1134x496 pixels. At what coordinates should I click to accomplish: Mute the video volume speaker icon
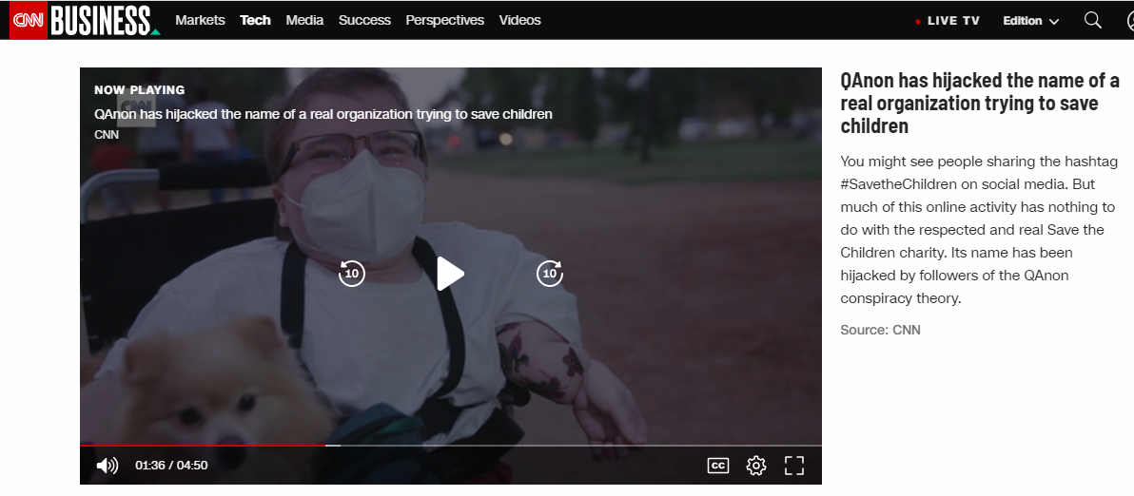108,466
